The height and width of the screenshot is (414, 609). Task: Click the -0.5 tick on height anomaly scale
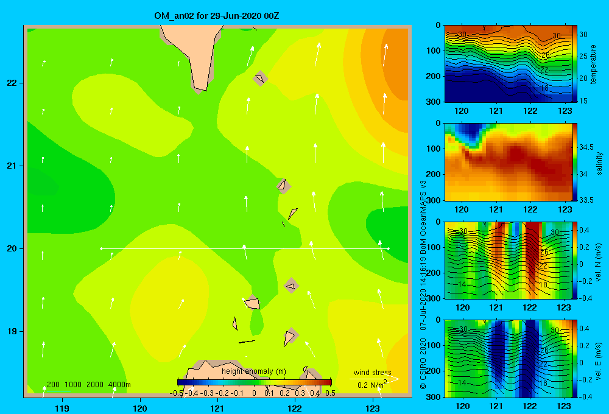tap(176, 393)
